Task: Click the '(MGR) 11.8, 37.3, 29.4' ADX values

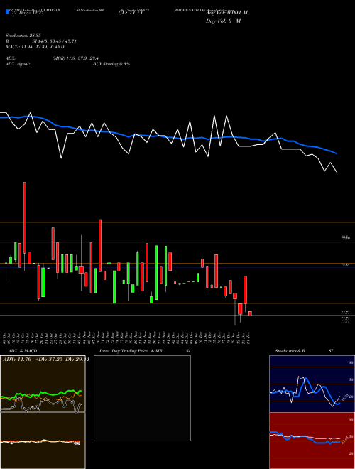Action: coord(75,58)
